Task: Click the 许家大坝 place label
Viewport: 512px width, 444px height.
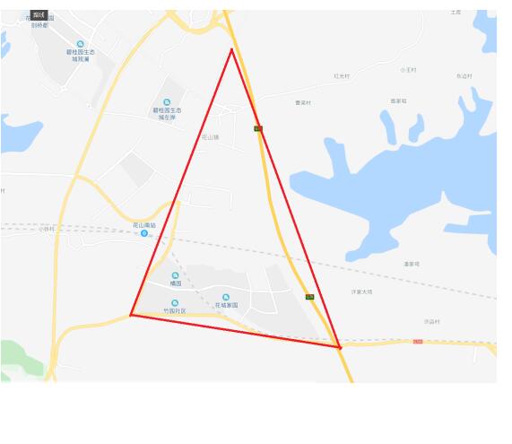Action: click(361, 292)
